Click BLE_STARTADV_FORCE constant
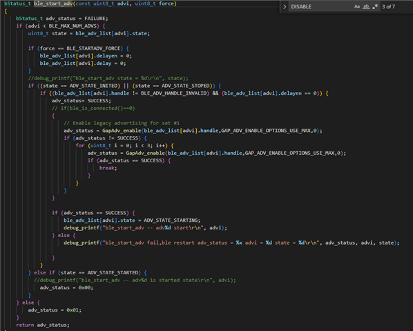413x331 pixels. click(x=95, y=48)
